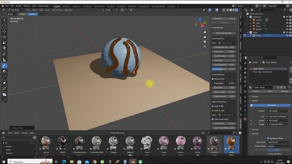Open the Shadow Mode Opaque dropdown

[279, 146]
